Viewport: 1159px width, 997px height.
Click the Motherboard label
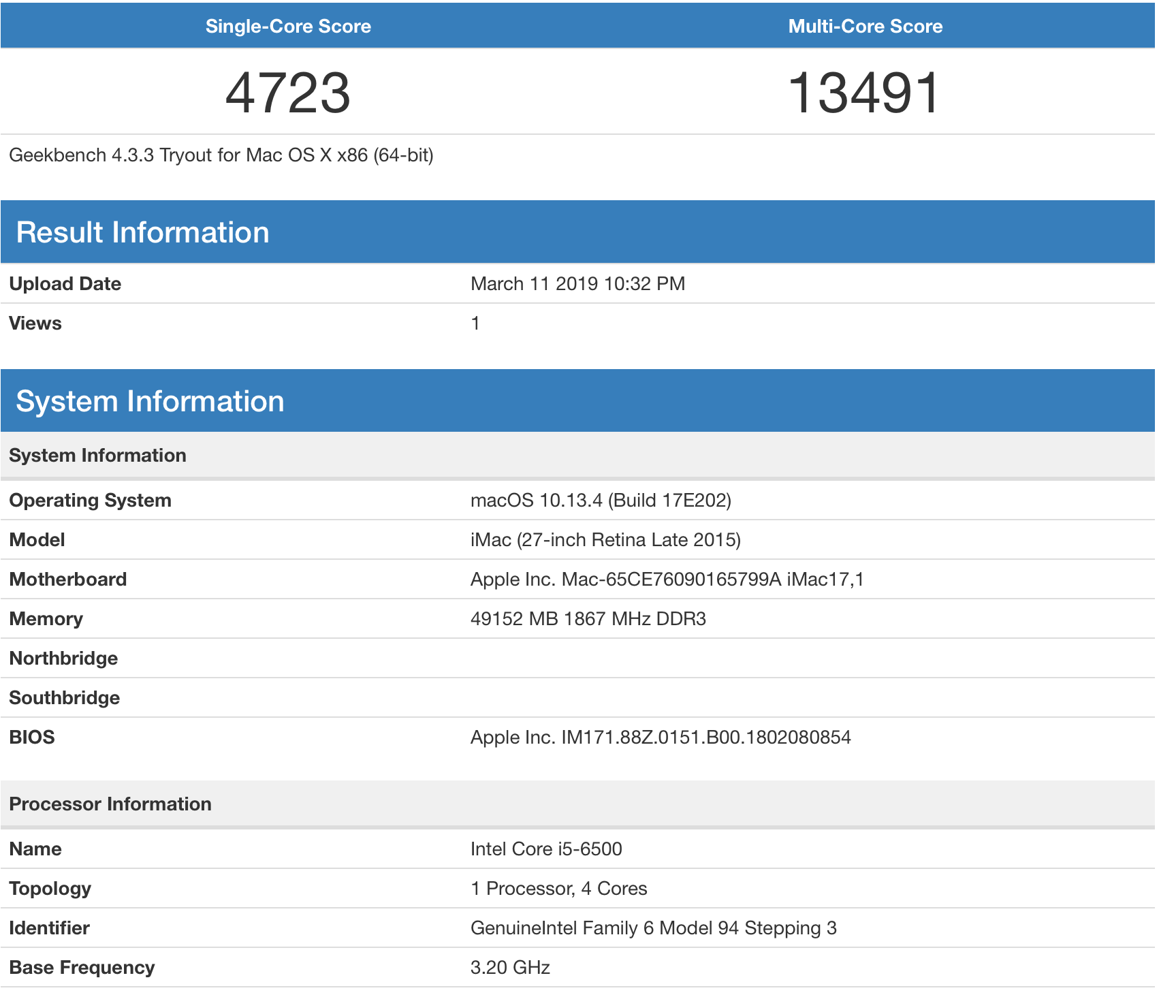(68, 580)
